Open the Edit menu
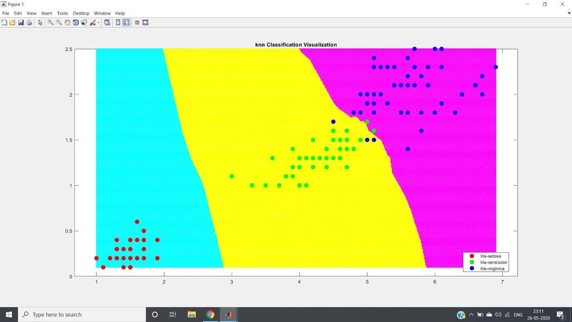 pos(18,13)
